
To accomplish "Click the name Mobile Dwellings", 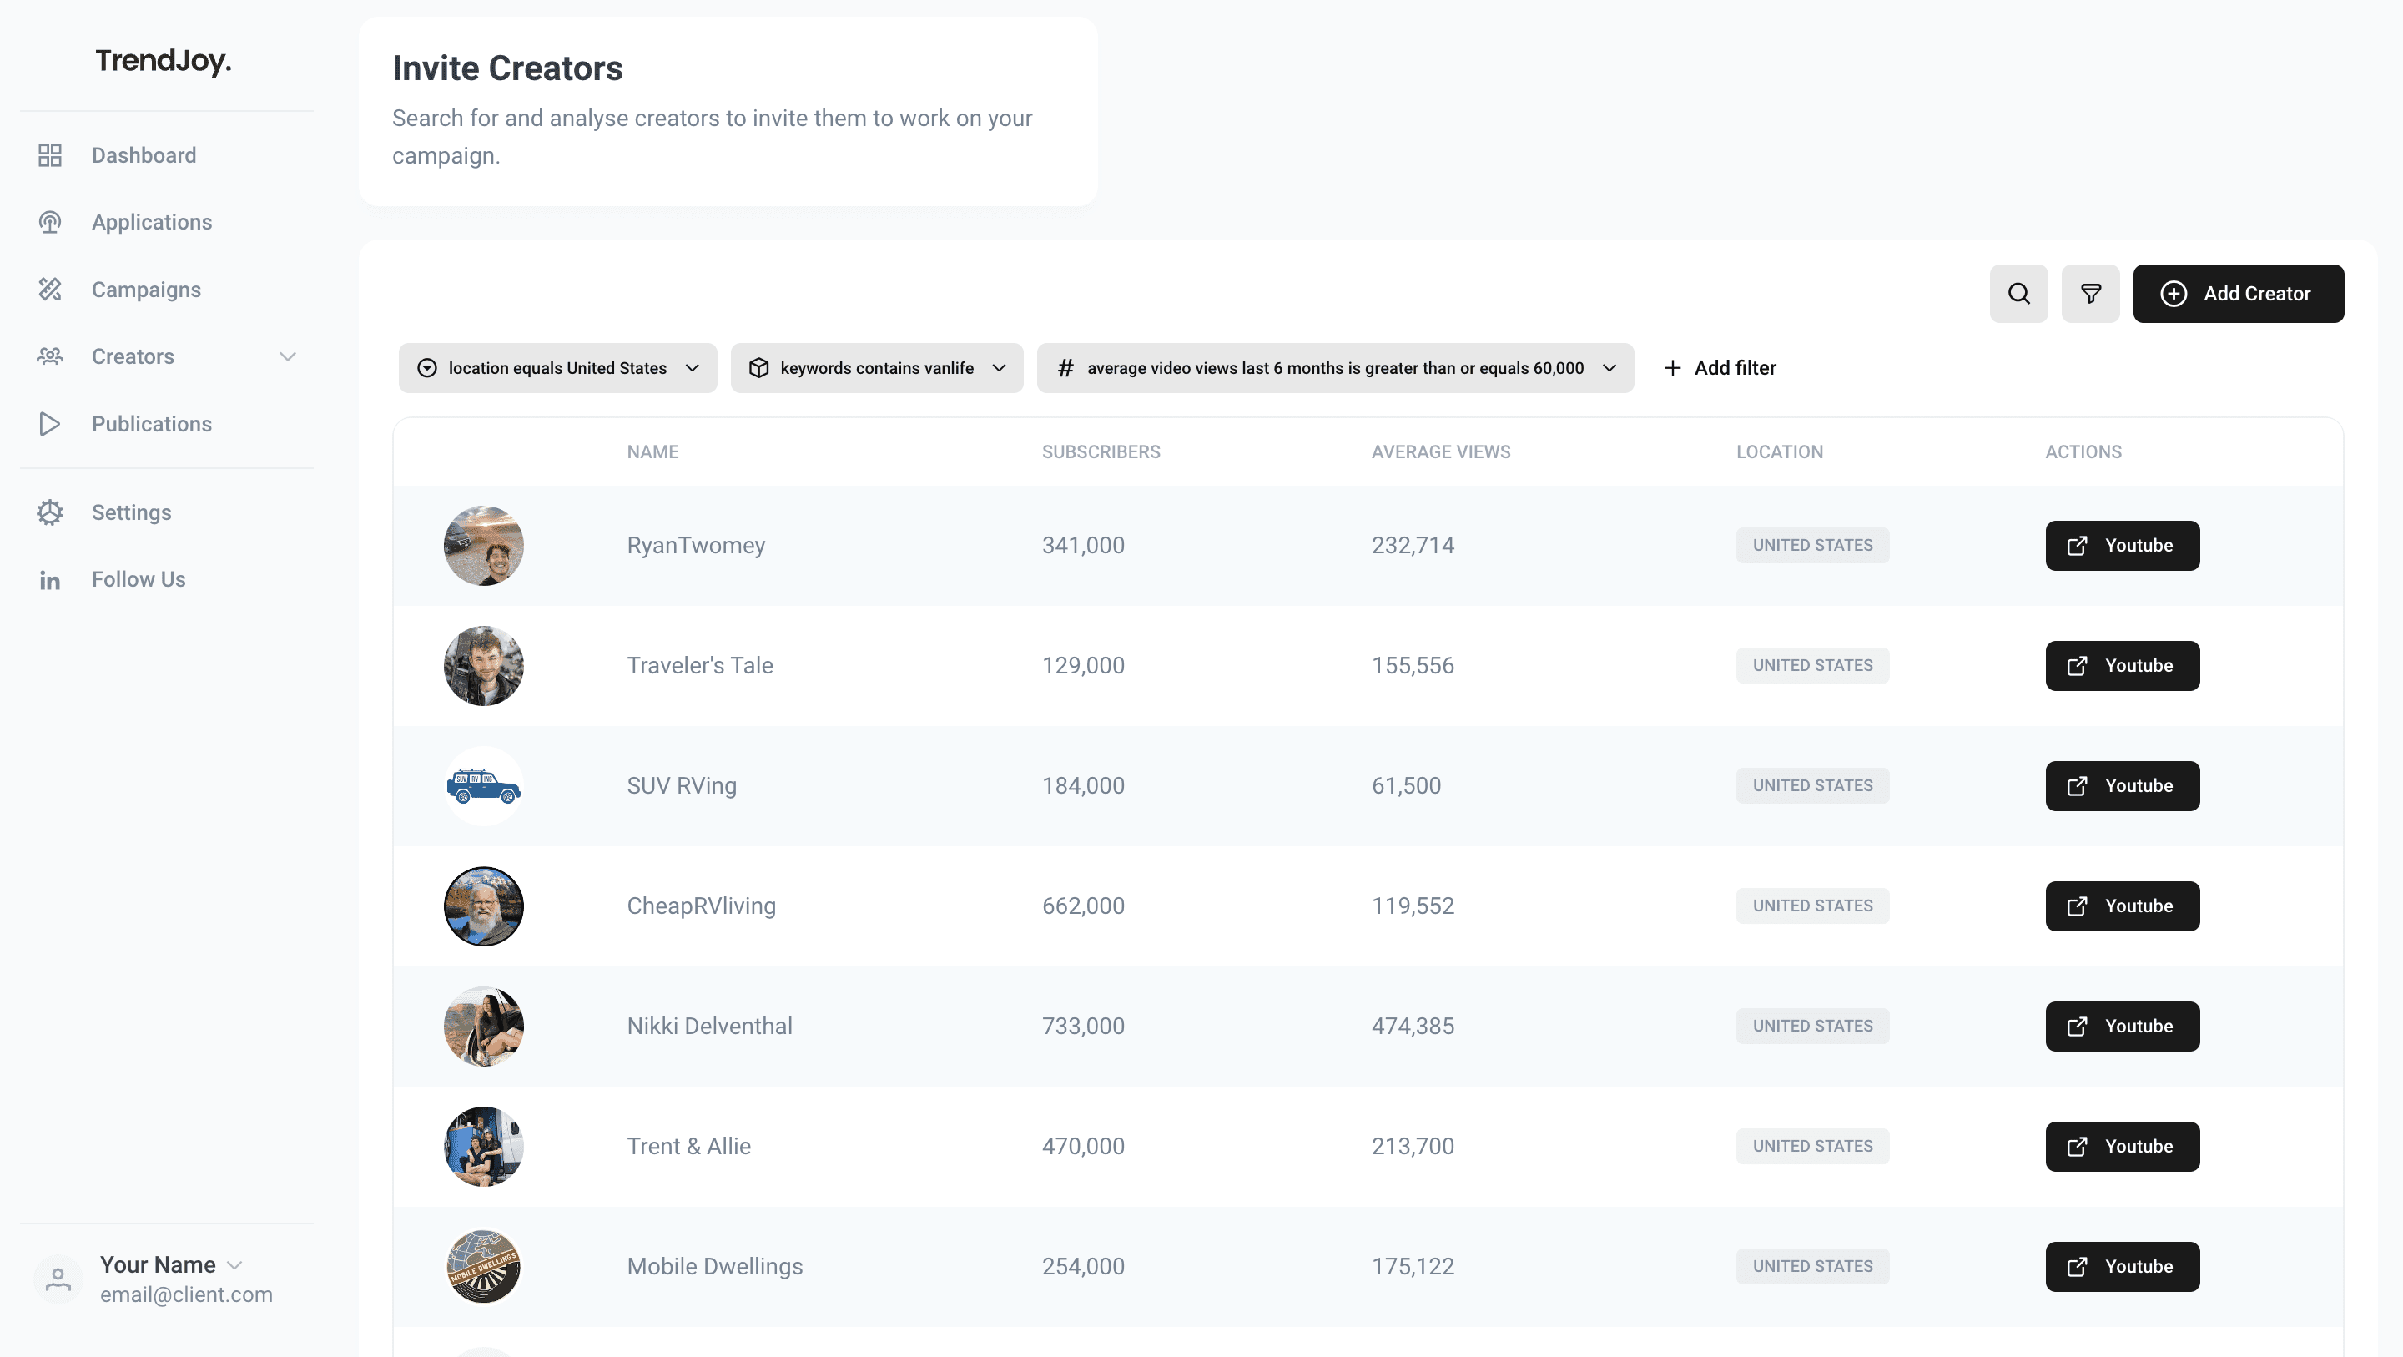I will click(714, 1267).
